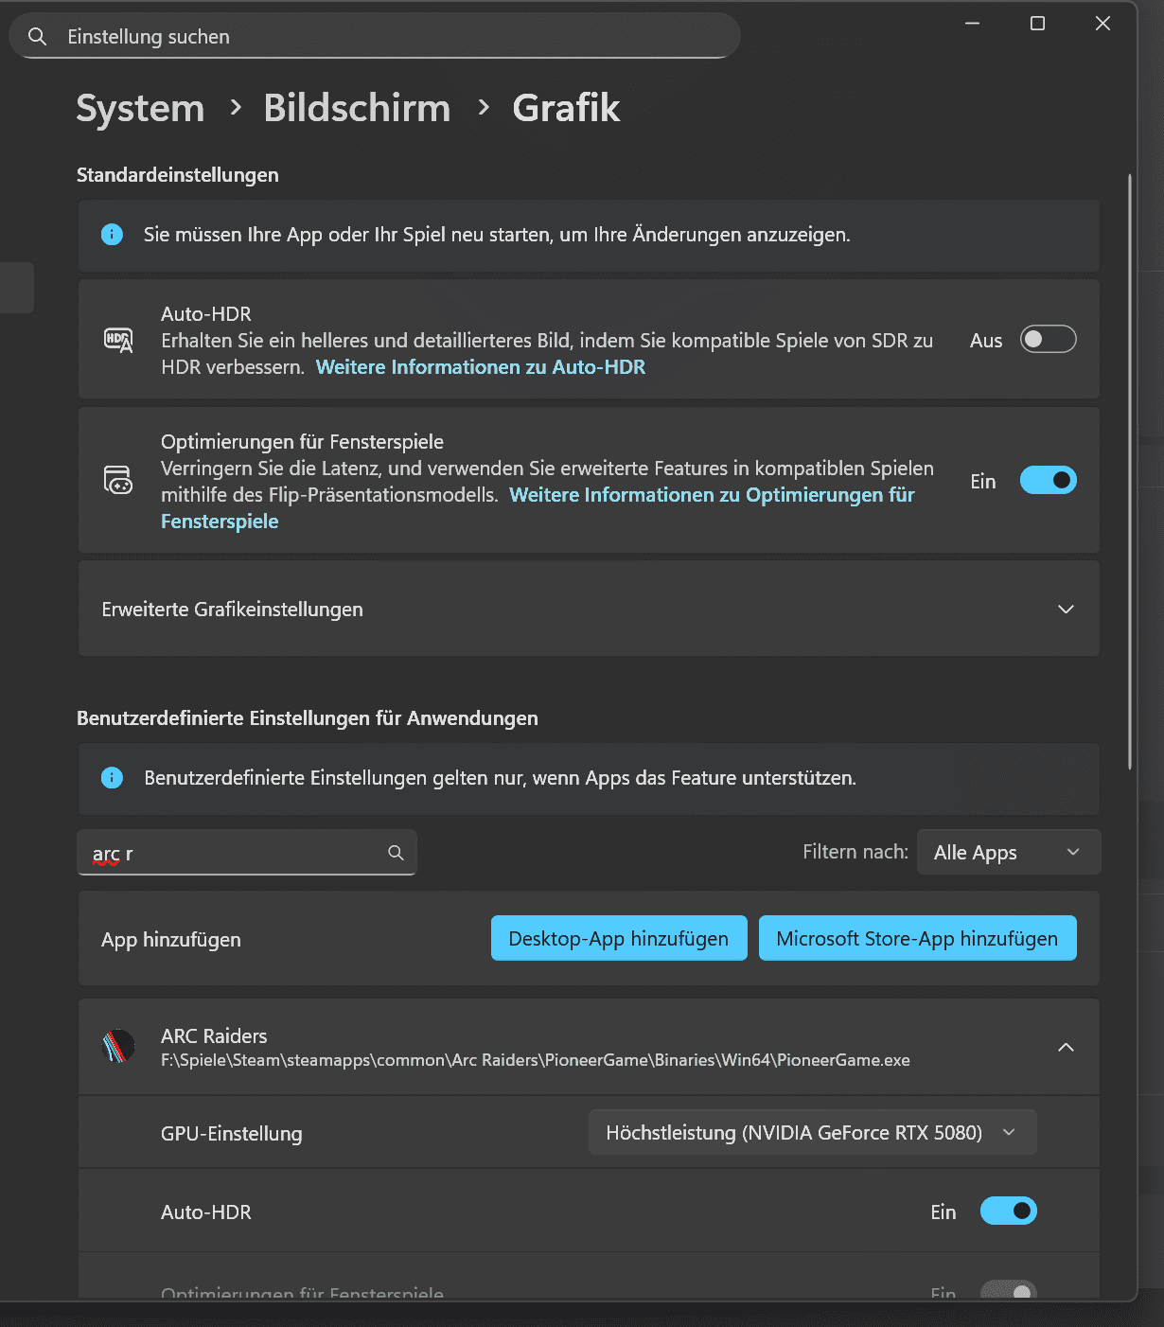Click the magnifier icon in app filter box
The image size is (1164, 1327).
(x=396, y=853)
